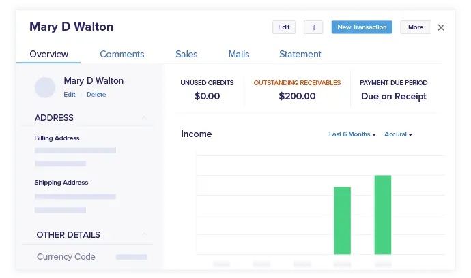Screen dimensions: 471x278
Task: Open the More options menu
Action: coord(416,27)
